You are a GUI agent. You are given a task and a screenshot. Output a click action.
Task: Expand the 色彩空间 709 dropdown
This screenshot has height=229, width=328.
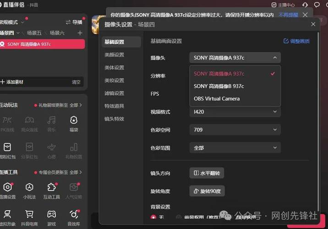click(x=235, y=130)
